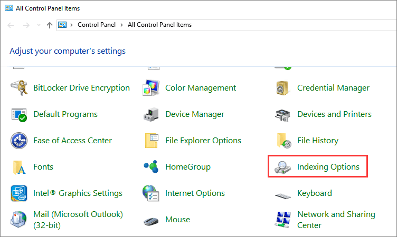Open the Device Manager icon
This screenshot has height=237, width=397.
point(151,114)
